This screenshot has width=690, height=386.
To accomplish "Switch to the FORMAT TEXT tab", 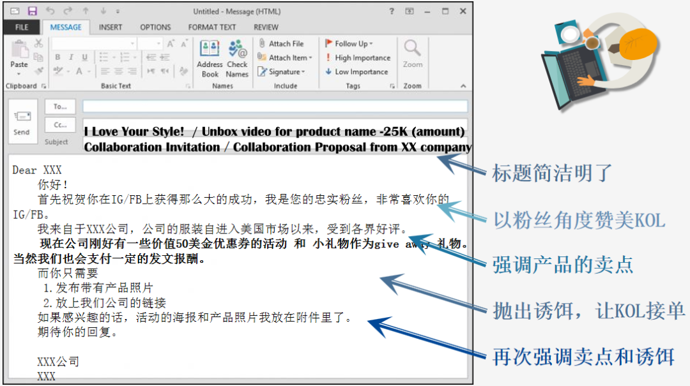I will [x=211, y=27].
